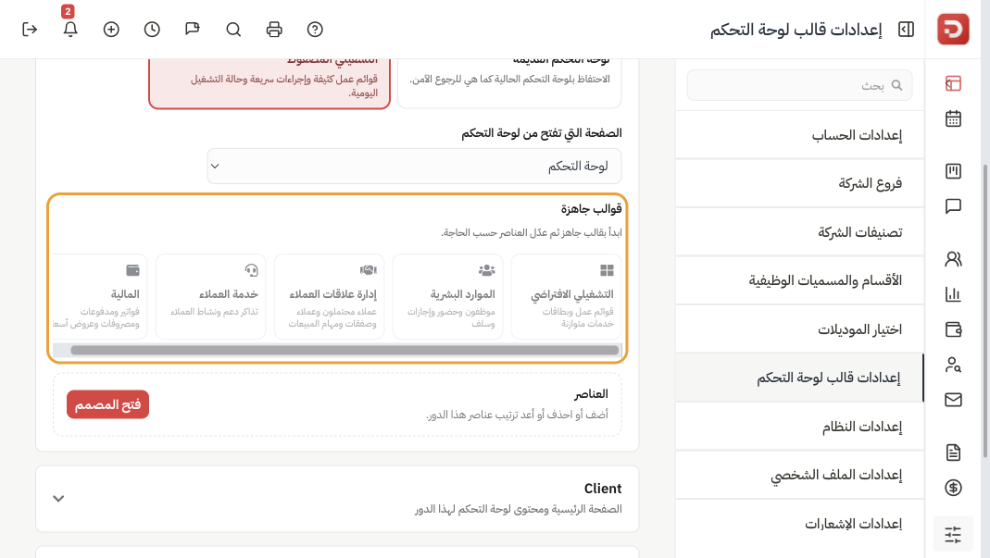This screenshot has width=990, height=558.
Task: Open settings sliders icon in right rail
Action: tap(953, 535)
